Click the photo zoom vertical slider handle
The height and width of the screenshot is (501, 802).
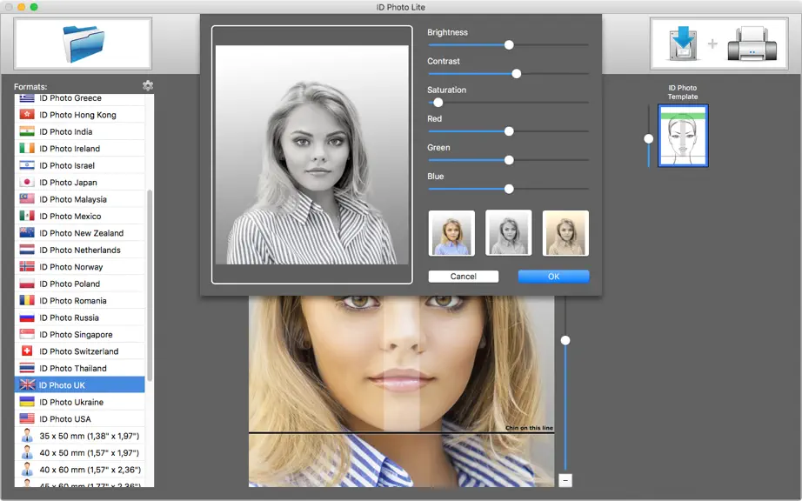565,340
